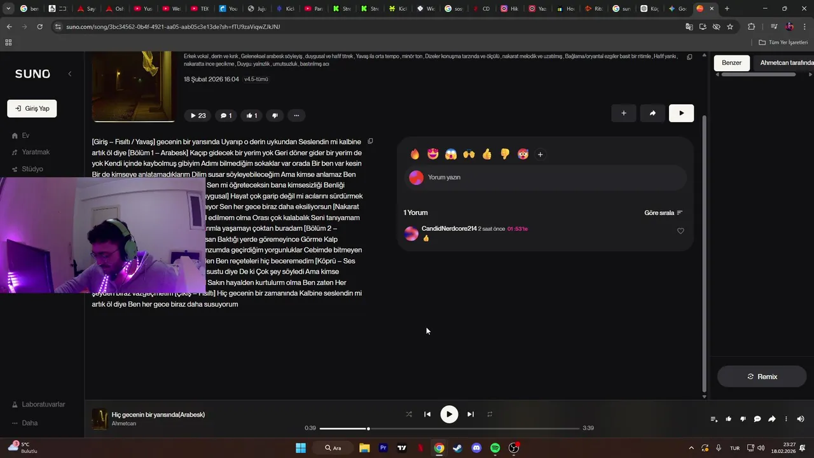
Task: Expand the Daha more menu in sidebar
Action: tap(29, 423)
